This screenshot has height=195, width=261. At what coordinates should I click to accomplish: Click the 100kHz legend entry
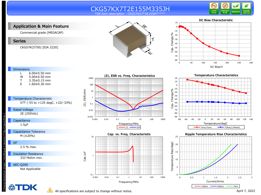coord(201,186)
